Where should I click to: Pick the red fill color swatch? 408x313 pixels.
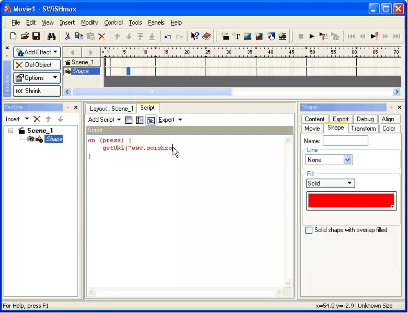(351, 201)
